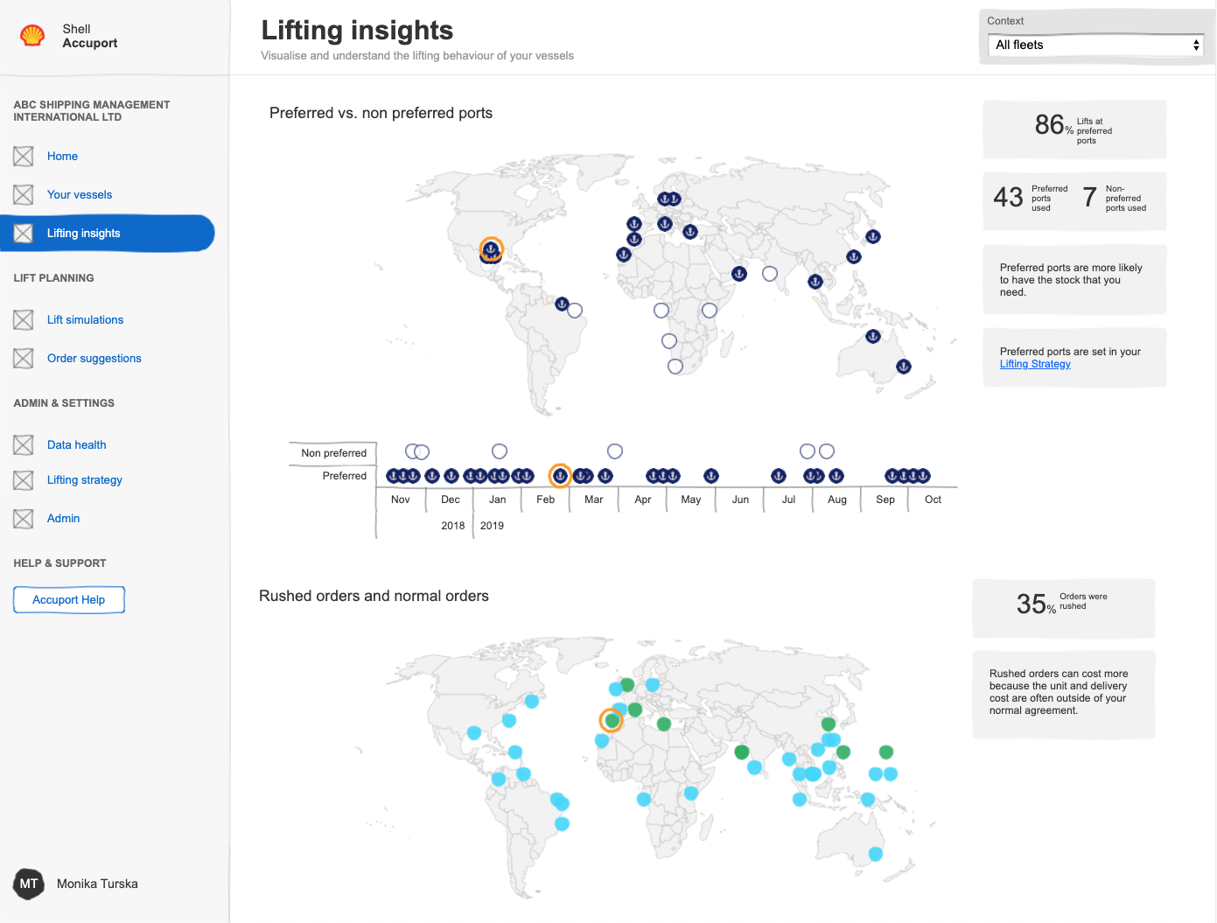Open Lift simulations
This screenshot has width=1217, height=923.
85,319
